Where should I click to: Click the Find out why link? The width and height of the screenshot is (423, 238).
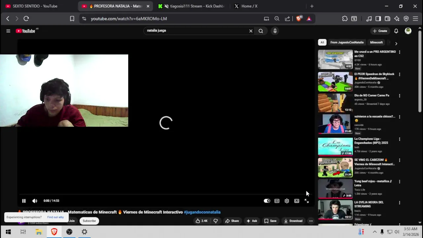pos(55,217)
